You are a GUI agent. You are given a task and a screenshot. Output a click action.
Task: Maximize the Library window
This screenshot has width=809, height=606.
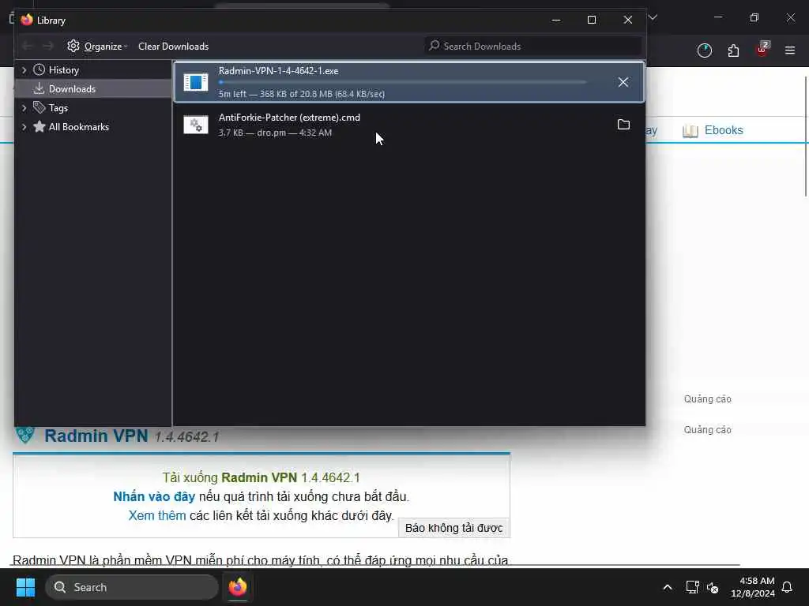pyautogui.click(x=592, y=20)
